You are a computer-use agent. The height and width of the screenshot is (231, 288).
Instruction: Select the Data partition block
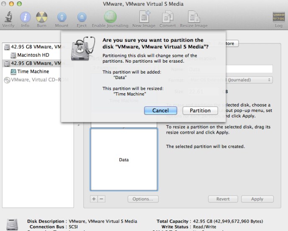(x=124, y=160)
